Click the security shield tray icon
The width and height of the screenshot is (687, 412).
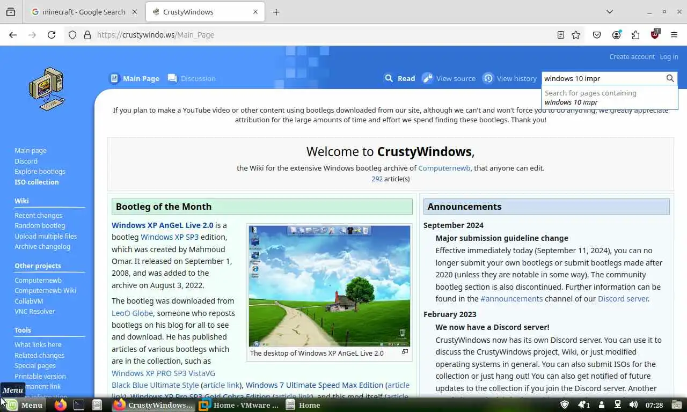[x=564, y=405]
